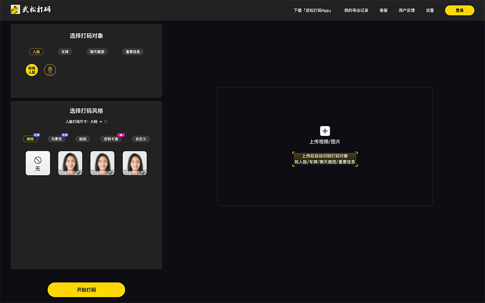485x303 pixels.
Task: Switch to the 马赛克 style tab
Action: (x=57, y=139)
